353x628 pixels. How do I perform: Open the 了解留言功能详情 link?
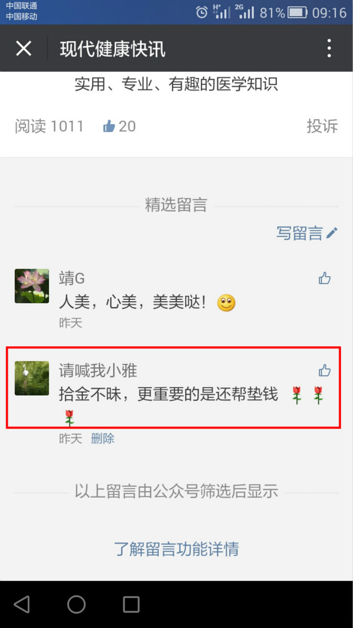pyautogui.click(x=176, y=548)
